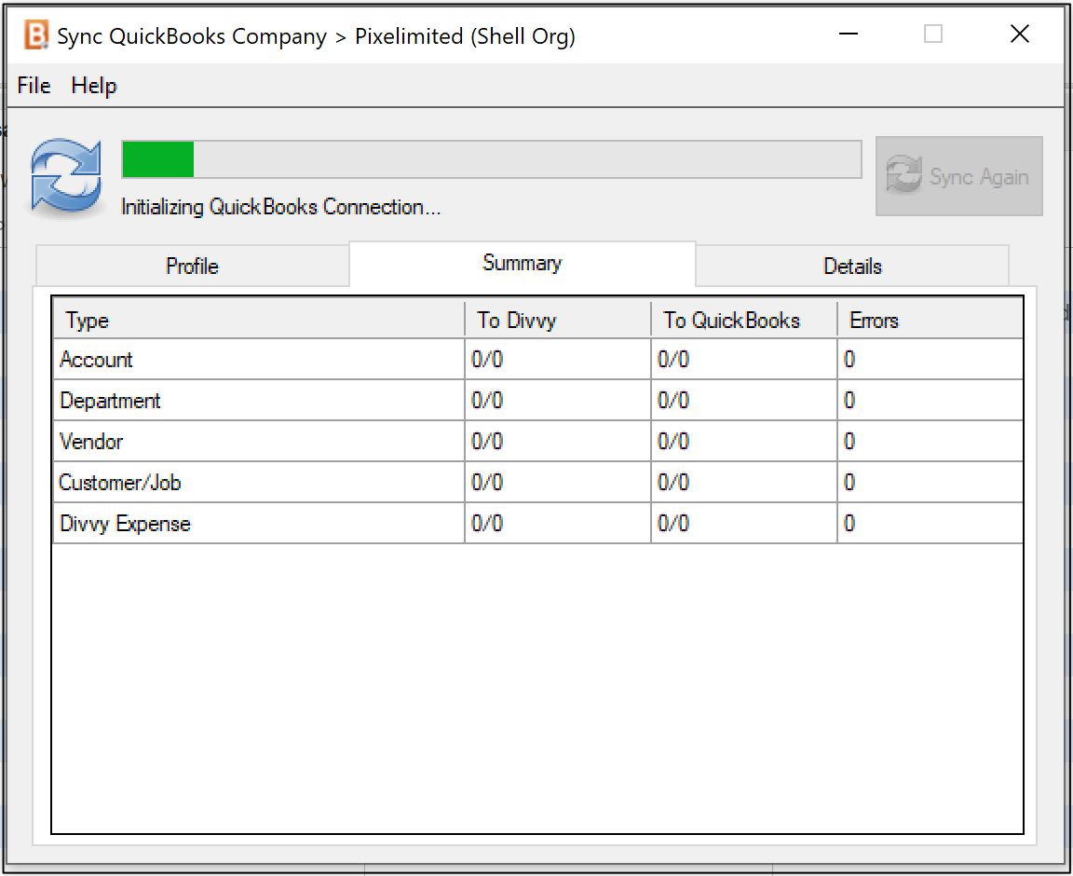The width and height of the screenshot is (1073, 876).
Task: Open the Help menu
Action: tap(94, 86)
